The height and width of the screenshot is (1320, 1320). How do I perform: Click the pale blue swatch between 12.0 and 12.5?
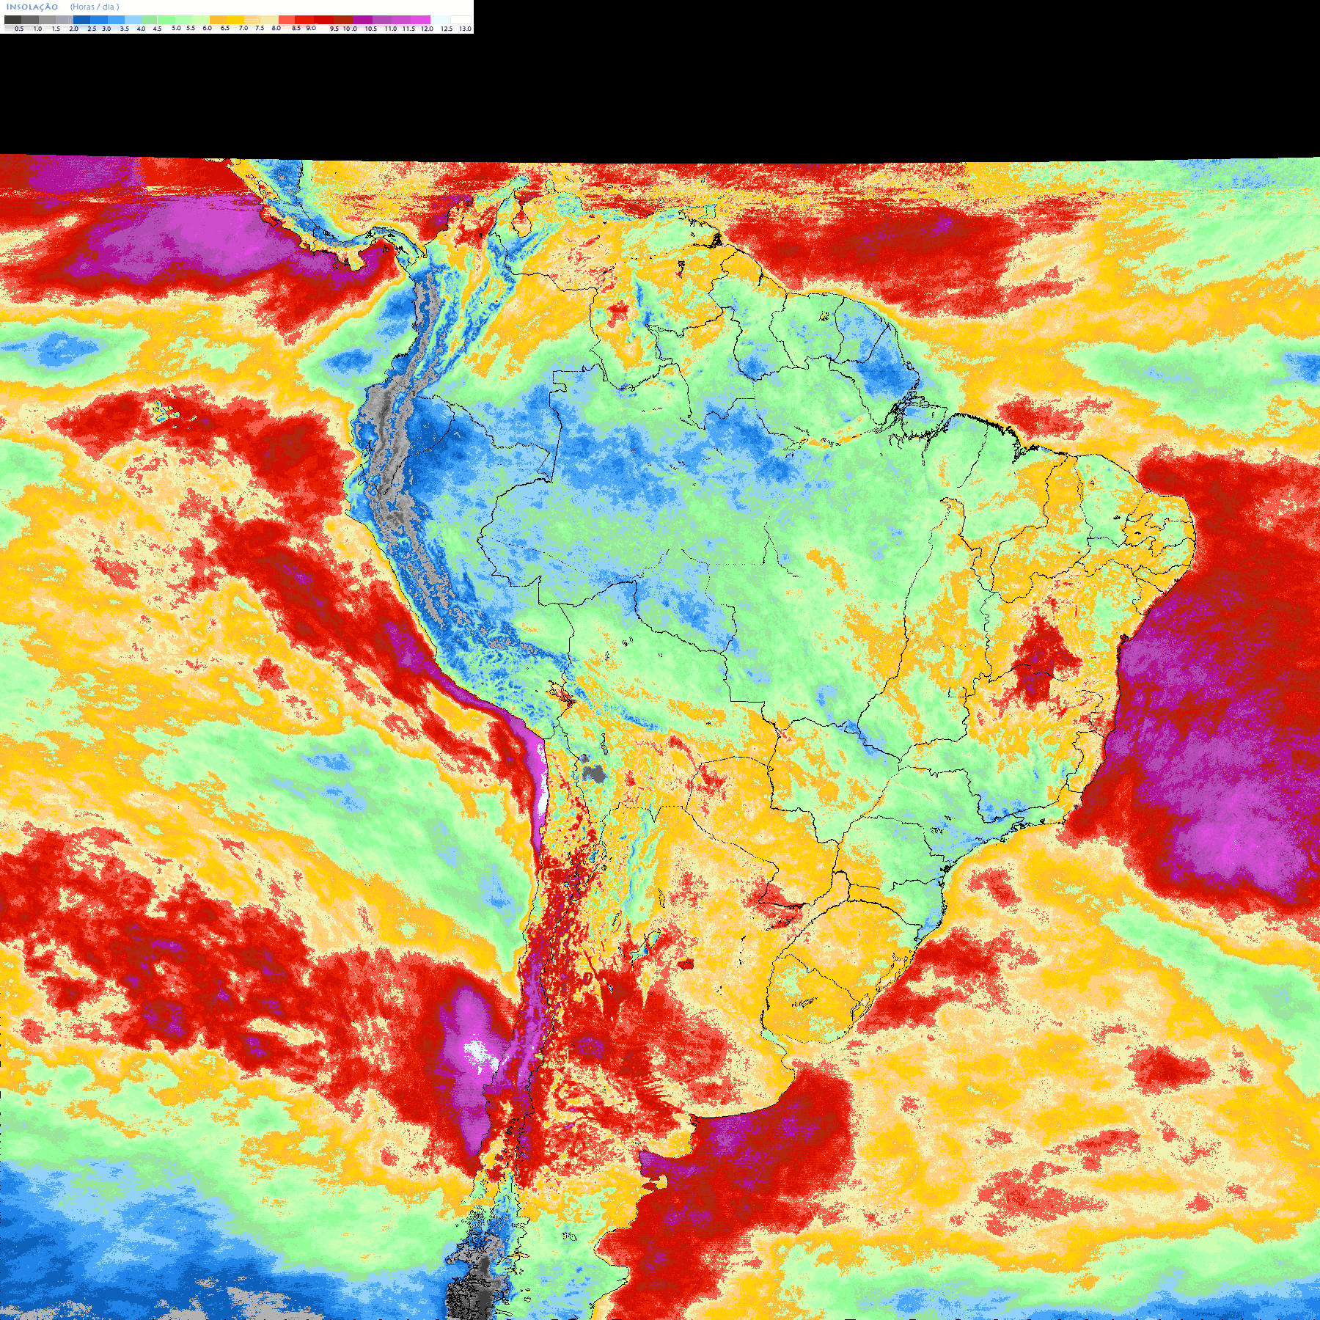point(440,20)
